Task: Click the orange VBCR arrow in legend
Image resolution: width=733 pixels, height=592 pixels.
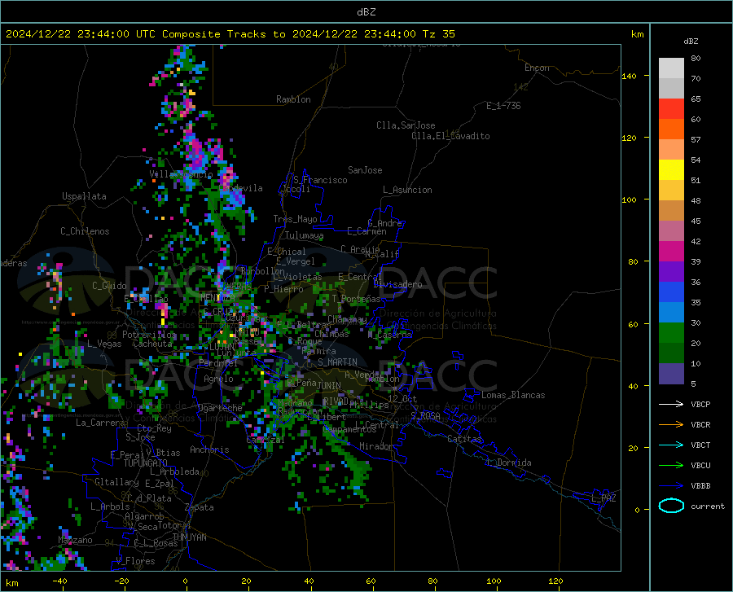Action: click(x=671, y=424)
